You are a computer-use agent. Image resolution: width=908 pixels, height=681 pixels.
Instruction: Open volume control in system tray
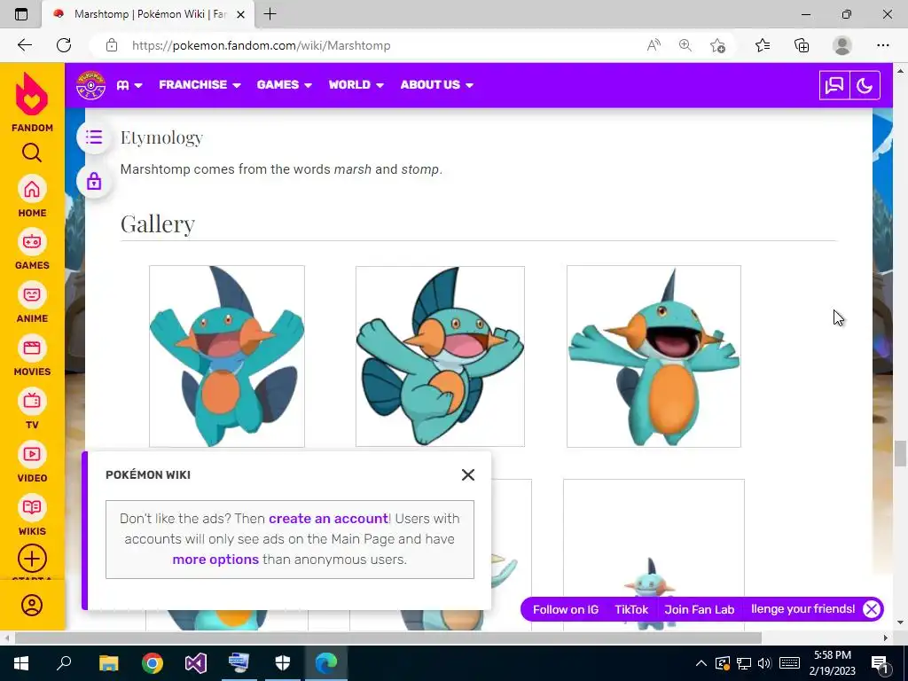[x=764, y=663]
